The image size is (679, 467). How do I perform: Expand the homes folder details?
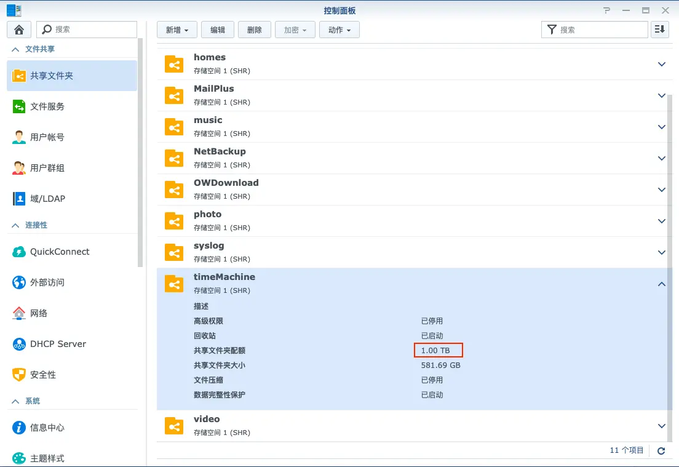[x=662, y=64]
